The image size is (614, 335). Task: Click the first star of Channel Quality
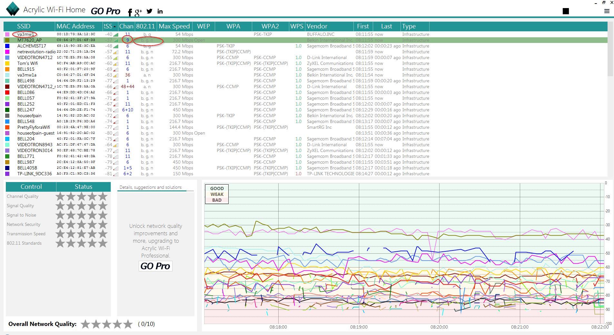pyautogui.click(x=60, y=196)
